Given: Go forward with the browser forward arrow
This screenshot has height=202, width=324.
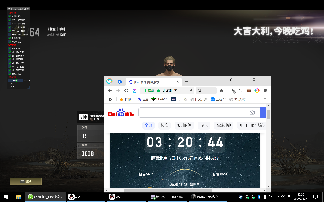Looking at the screenshot, I should (x=118, y=90).
